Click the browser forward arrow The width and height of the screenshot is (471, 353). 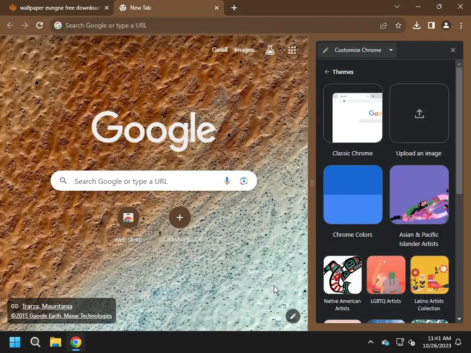click(x=25, y=26)
